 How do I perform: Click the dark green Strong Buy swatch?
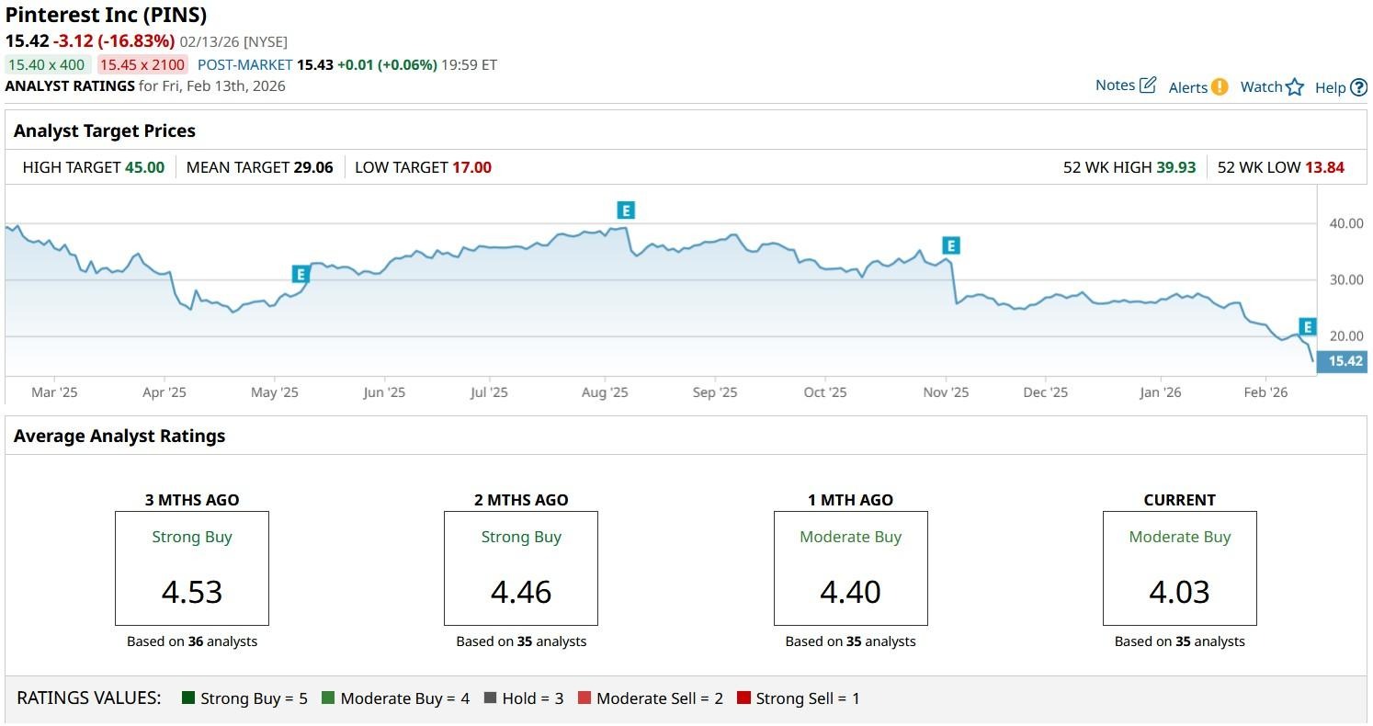point(189,698)
